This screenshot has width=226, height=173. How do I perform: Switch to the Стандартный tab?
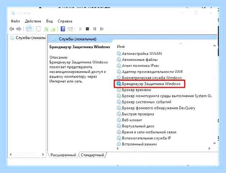point(92,155)
